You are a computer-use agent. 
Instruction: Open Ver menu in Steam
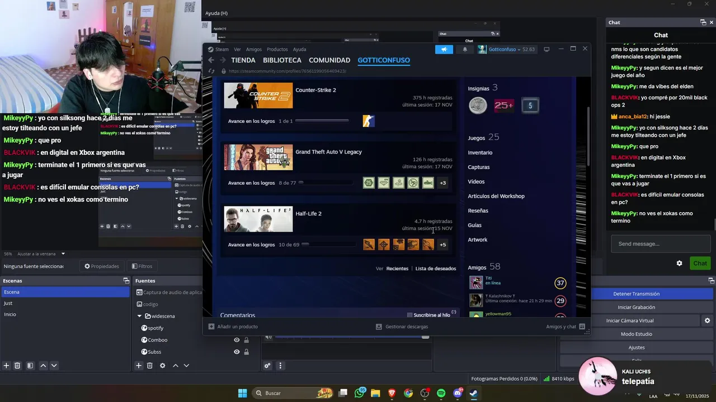click(237, 49)
